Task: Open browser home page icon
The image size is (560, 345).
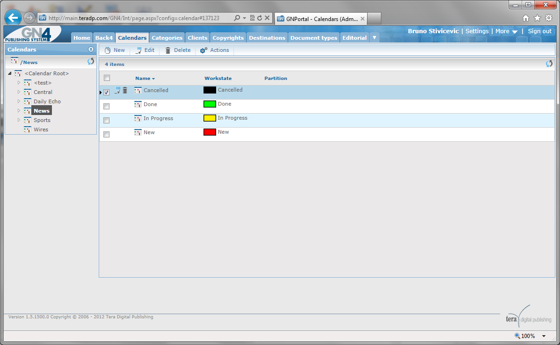Action: tap(526, 18)
